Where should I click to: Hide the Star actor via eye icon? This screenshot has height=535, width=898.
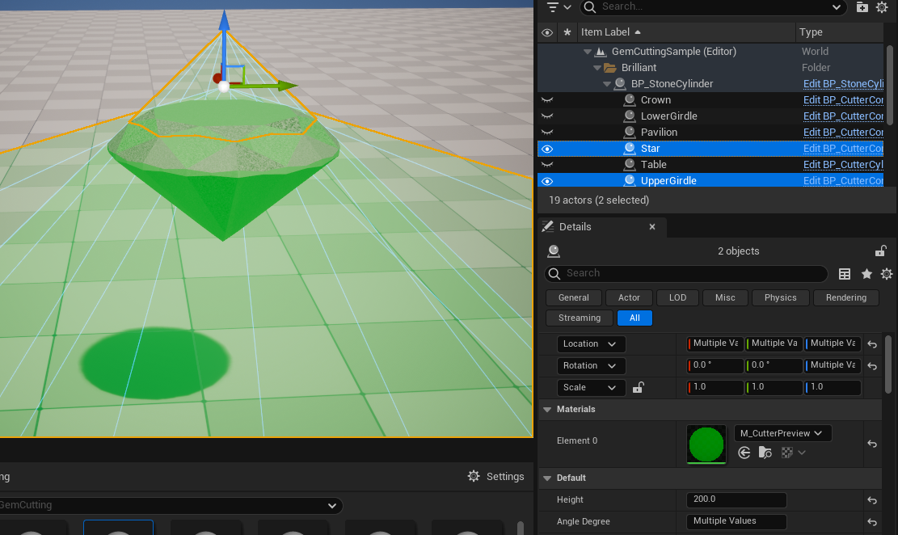pyautogui.click(x=547, y=149)
